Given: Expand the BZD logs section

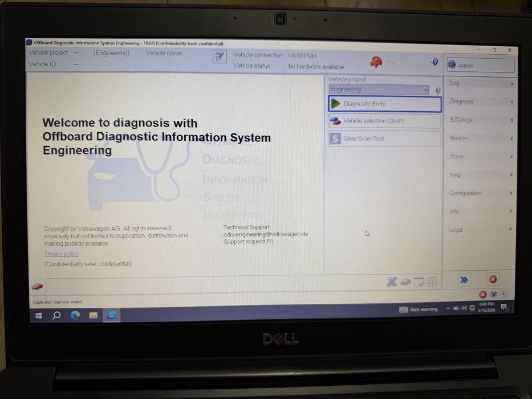Looking at the screenshot, I should click(481, 120).
